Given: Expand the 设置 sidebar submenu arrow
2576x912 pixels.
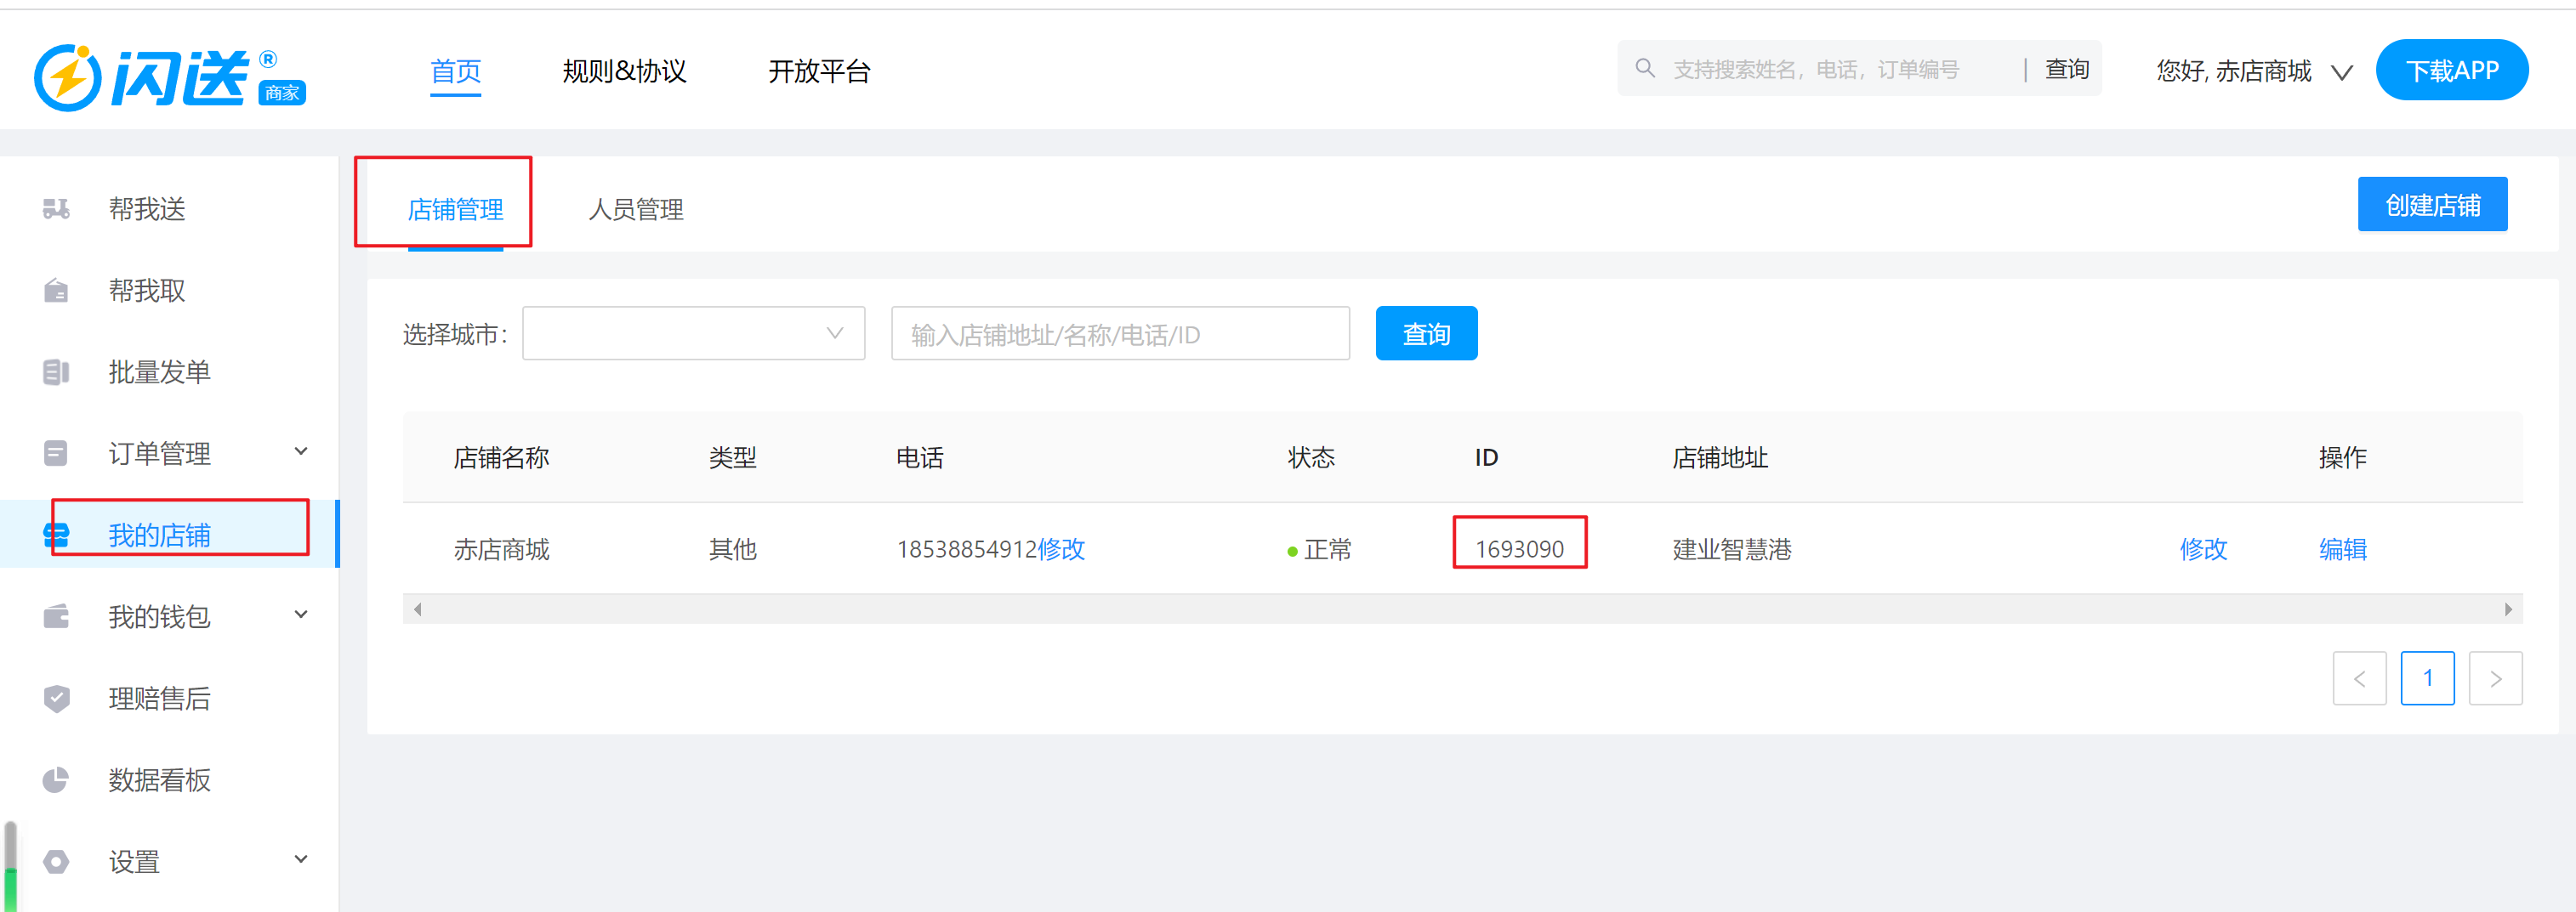Looking at the screenshot, I should (x=300, y=859).
